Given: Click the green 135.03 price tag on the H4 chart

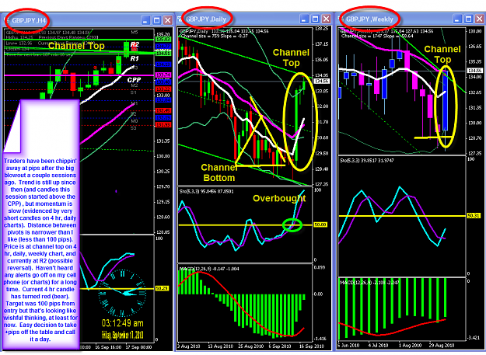Looking at the screenshot, I should 163,40.
